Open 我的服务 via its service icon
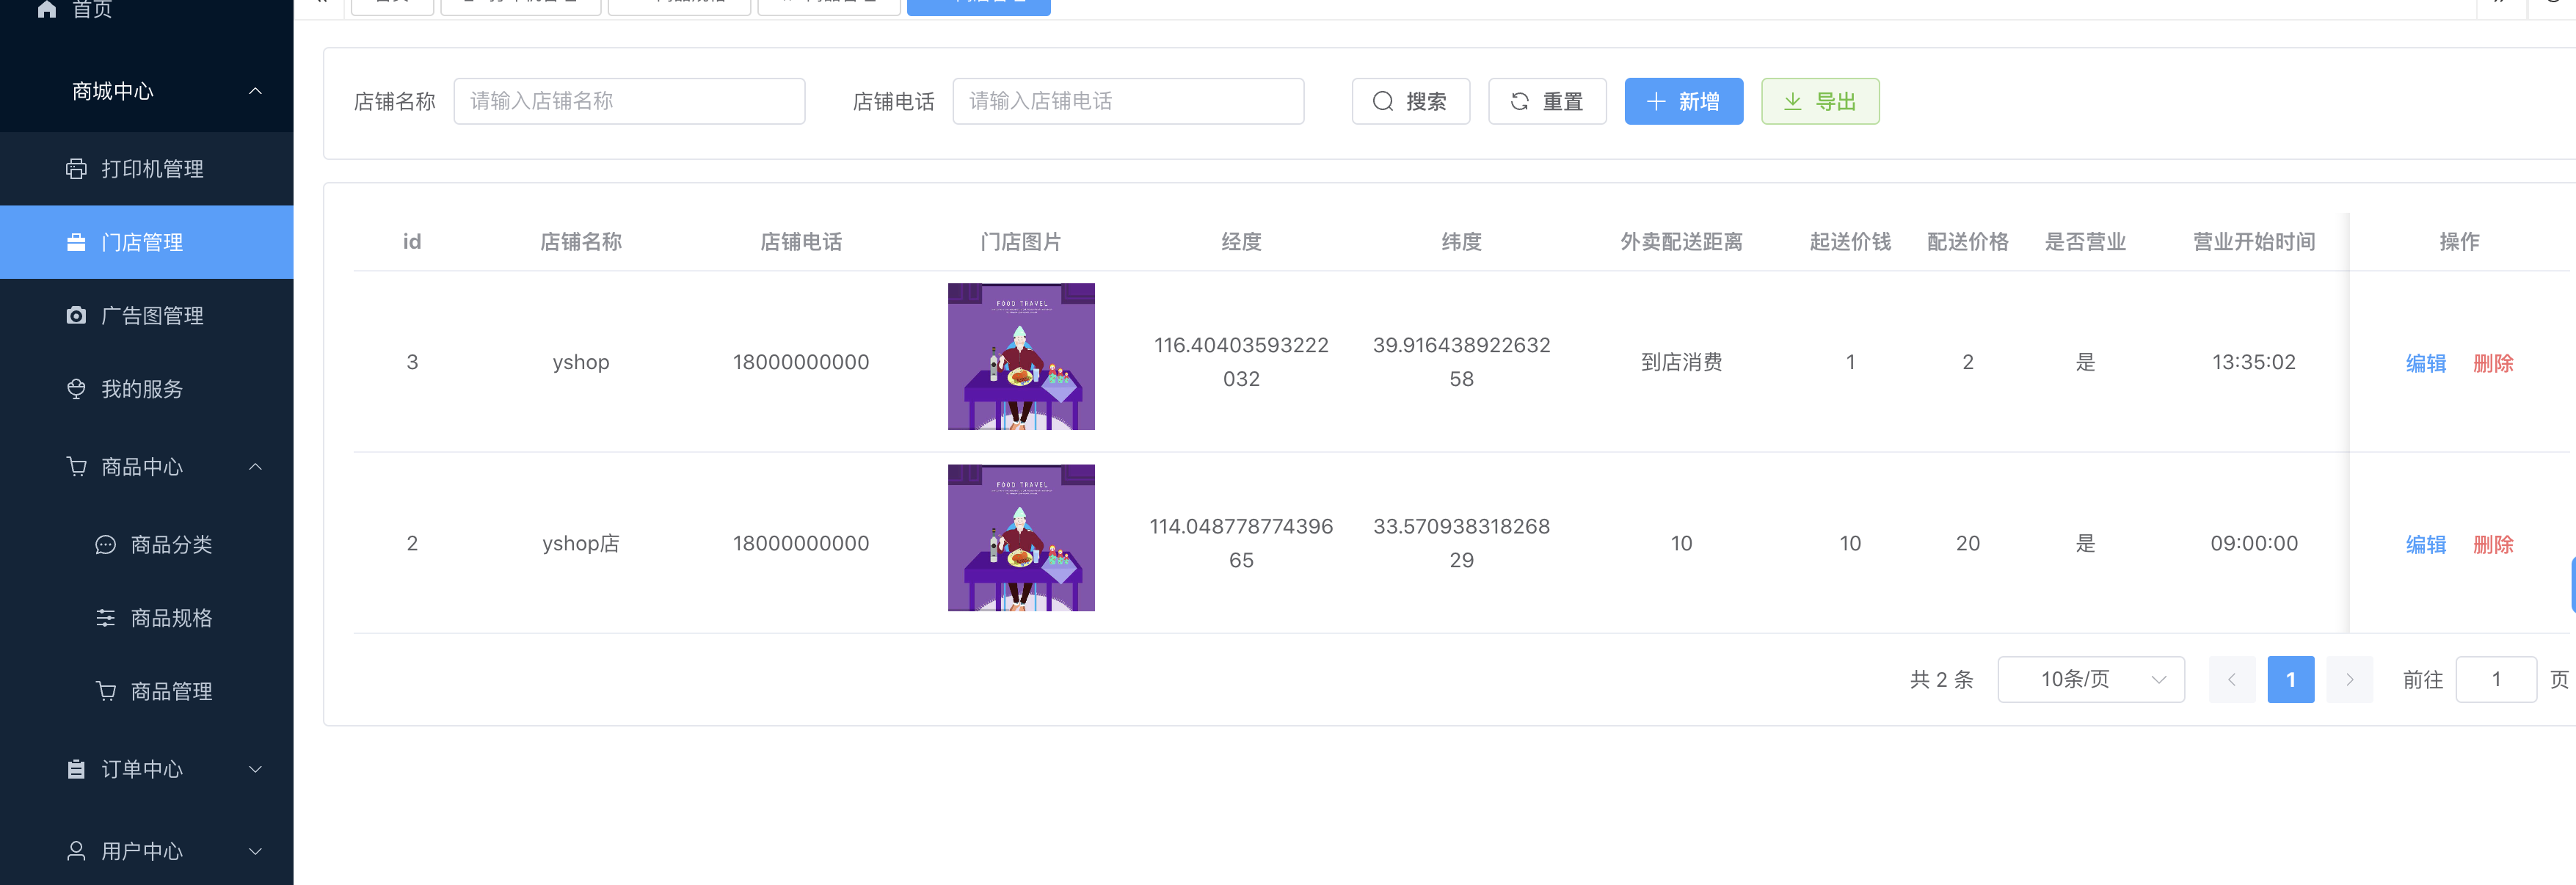The image size is (2576, 885). pos(77,389)
